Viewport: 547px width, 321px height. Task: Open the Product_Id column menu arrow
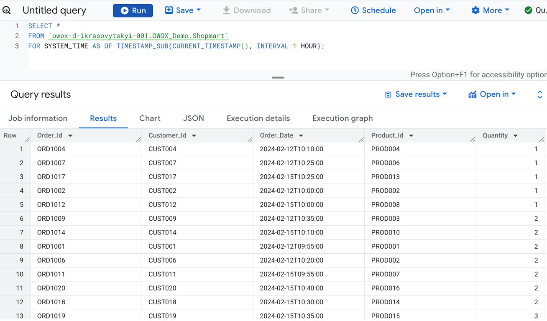[x=411, y=136]
